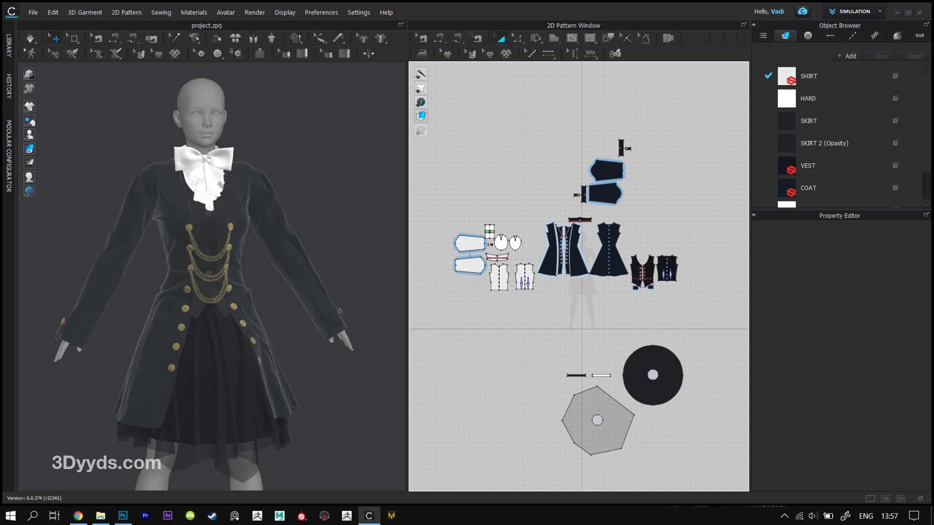Select the Zipper tool in 3D toolbar

coord(259,53)
